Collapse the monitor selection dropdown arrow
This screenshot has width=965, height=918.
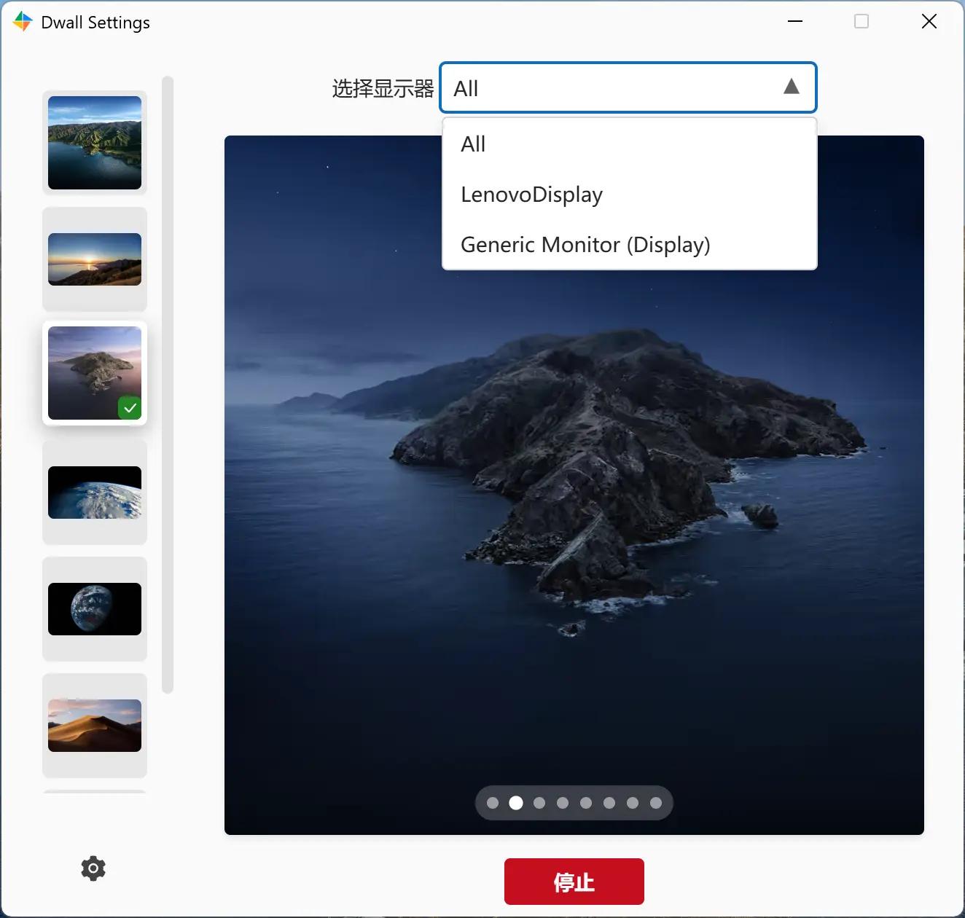[x=792, y=87]
